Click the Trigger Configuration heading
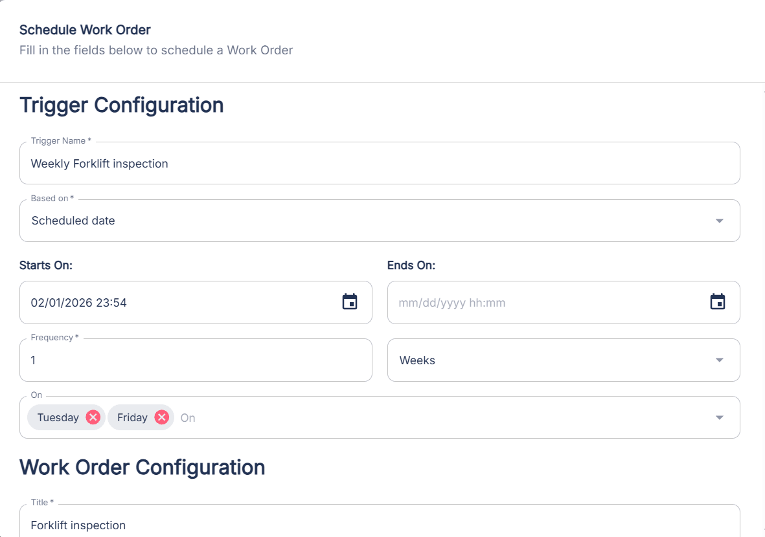This screenshot has height=537, width=765. [121, 105]
